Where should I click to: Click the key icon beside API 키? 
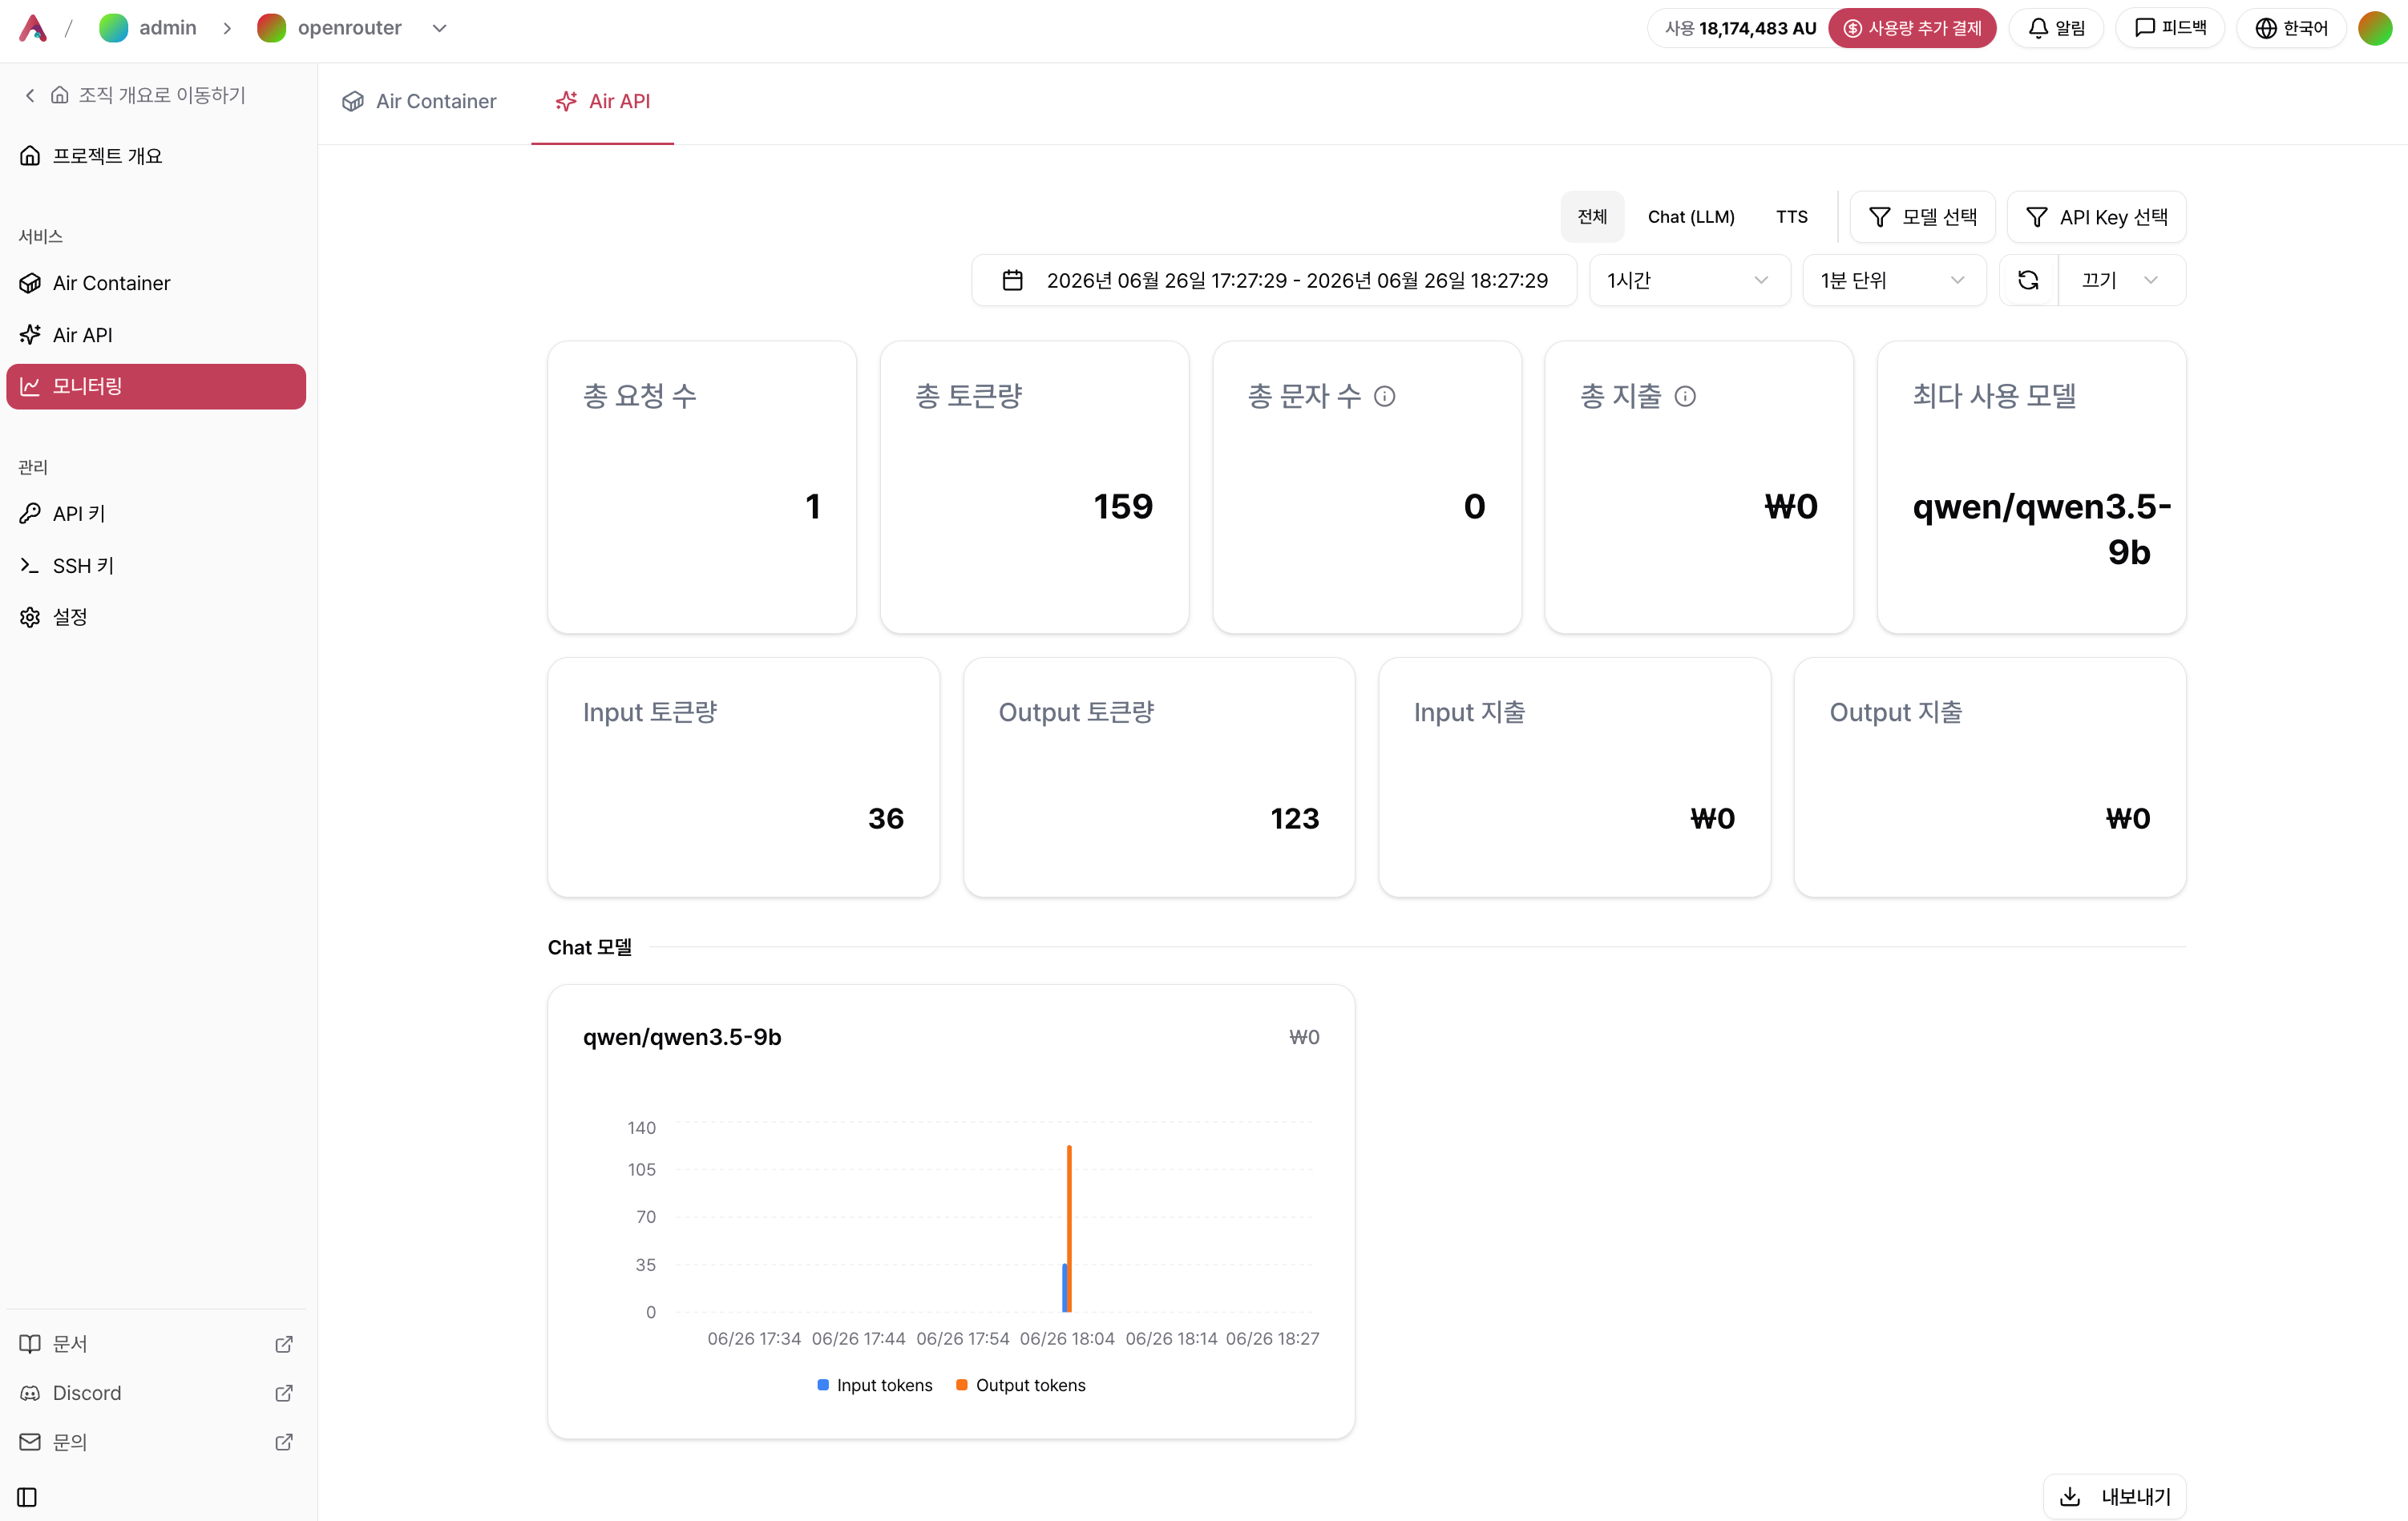(x=30, y=514)
